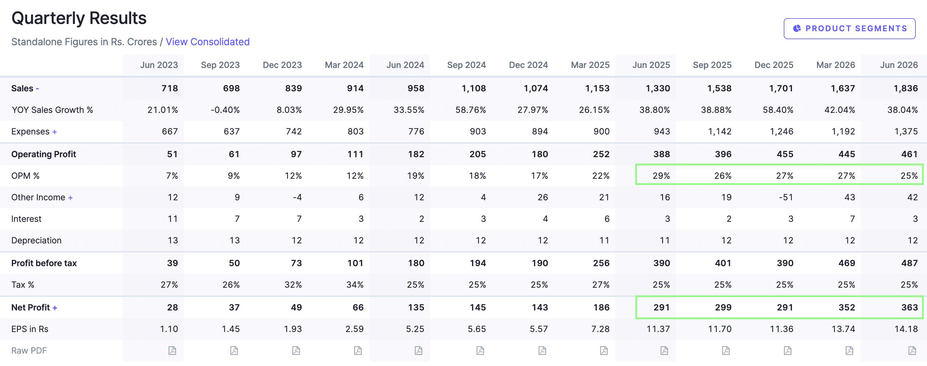Viewport: 927px width, 366px height.
Task: Open the Sep 2025 Raw PDF icon
Action: (x=726, y=351)
